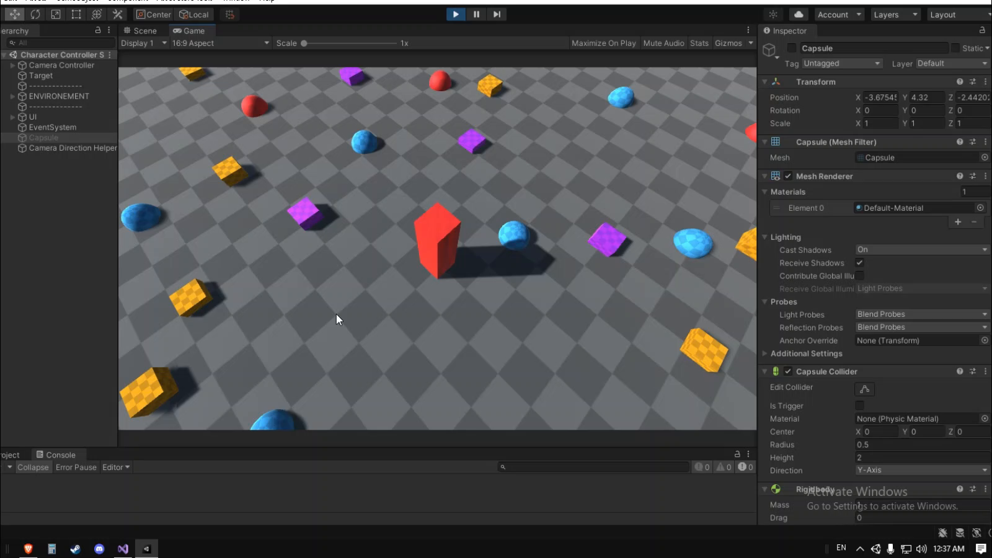Select the Rotate tool in toolbar
Viewport: 992px width, 558px height.
[35, 14]
